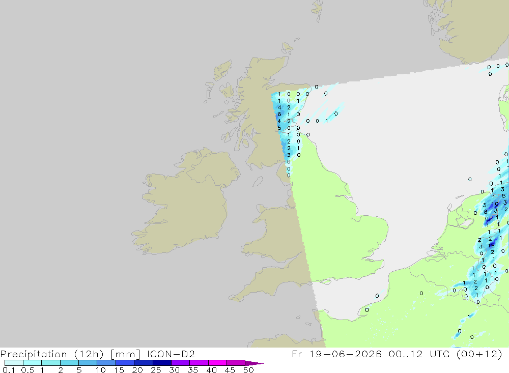Pick the 15–20 mm legend color swatch

(125, 363)
